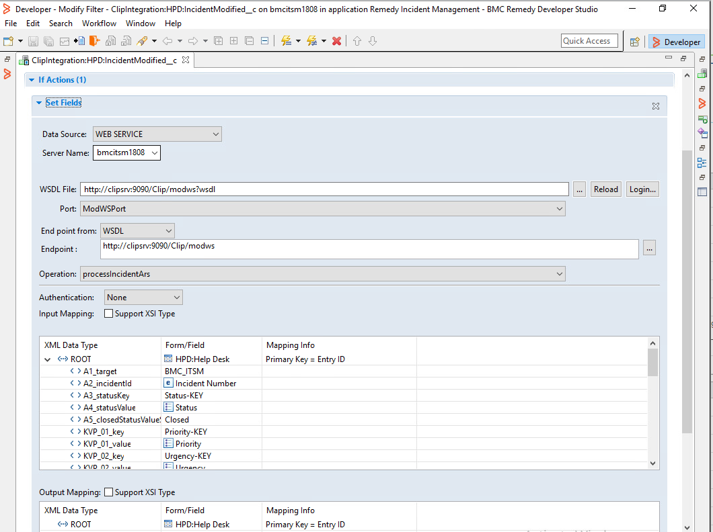713x532 pixels.
Task: Click the Save All toolbar icon
Action: (x=48, y=41)
